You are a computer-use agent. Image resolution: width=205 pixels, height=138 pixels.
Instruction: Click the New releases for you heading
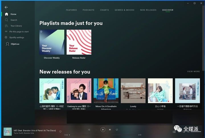(x=65, y=72)
